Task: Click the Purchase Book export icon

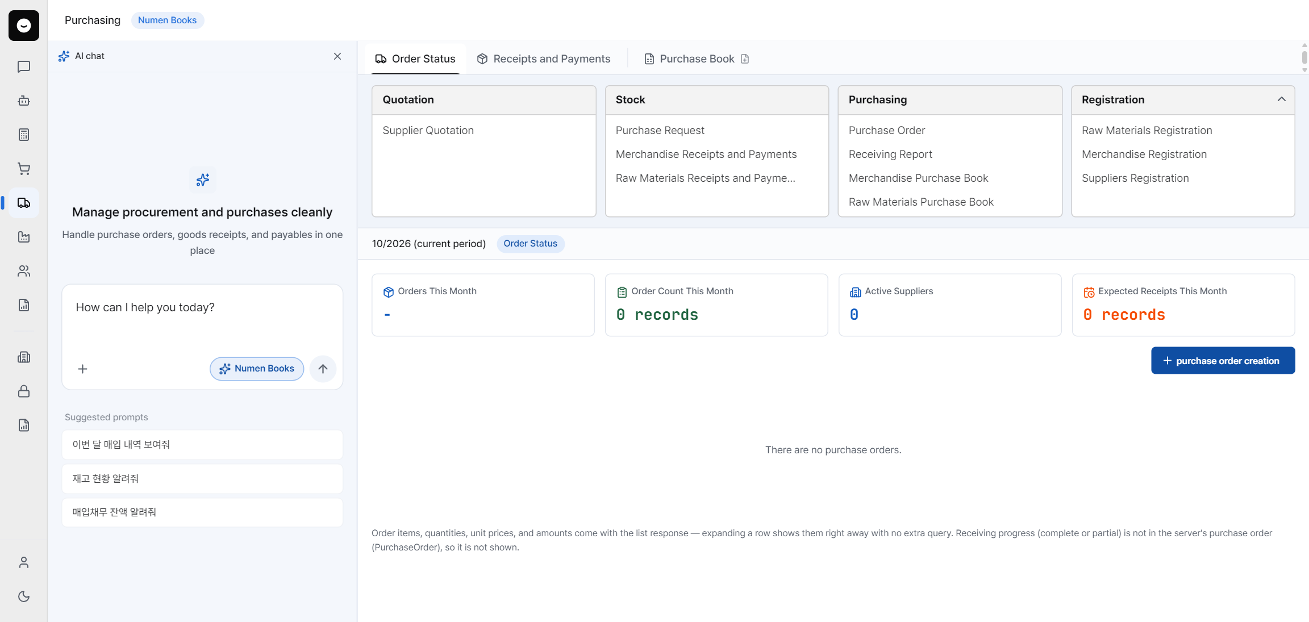Action: 745,59
